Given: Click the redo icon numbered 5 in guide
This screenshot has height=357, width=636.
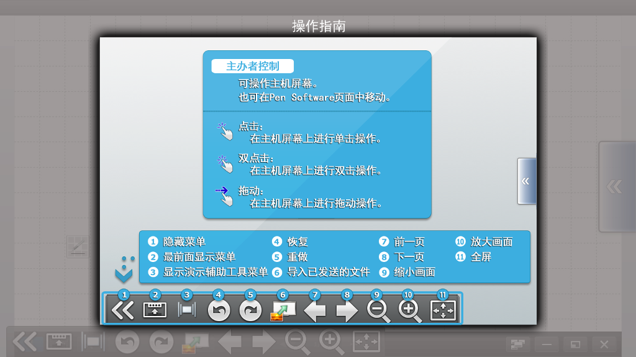Looking at the screenshot, I should tap(251, 310).
